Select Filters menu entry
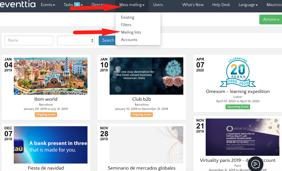The image size is (282, 171). click(126, 25)
